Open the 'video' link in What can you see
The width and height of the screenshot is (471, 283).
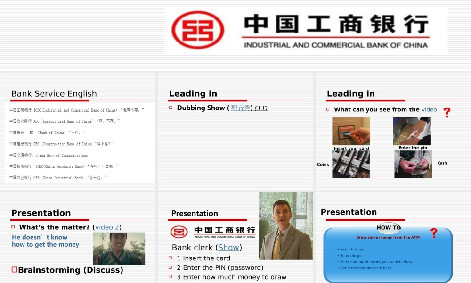point(429,109)
